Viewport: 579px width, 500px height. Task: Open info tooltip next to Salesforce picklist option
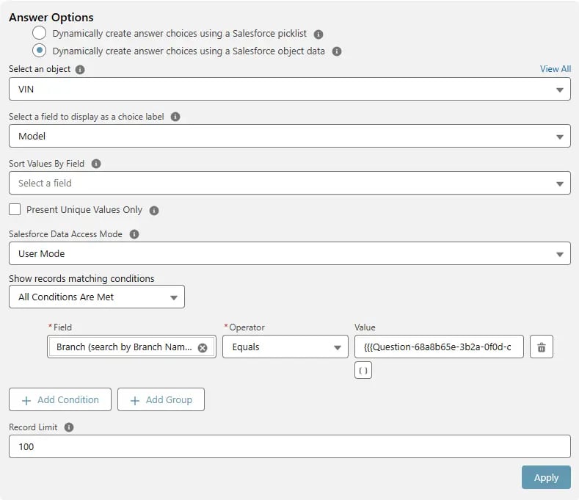coord(318,34)
